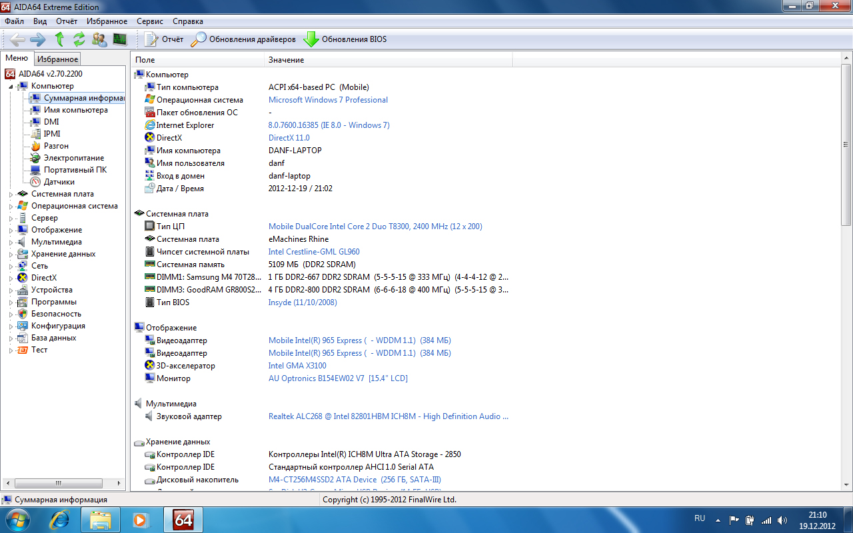Open Realtek ALC268 audio adapter link
Screen dimensions: 853x533
pyautogui.click(x=388, y=416)
